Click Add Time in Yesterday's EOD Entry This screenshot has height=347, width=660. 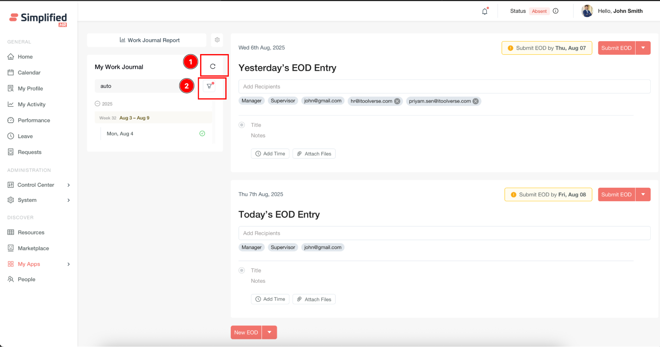click(x=270, y=154)
